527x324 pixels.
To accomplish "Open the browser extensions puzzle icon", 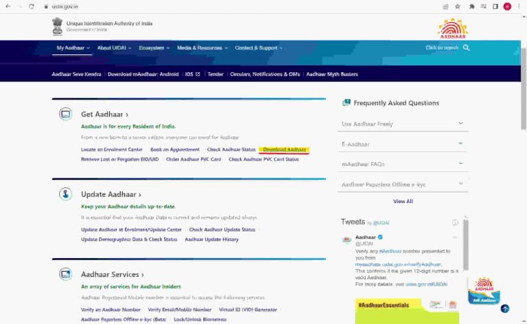I will pyautogui.click(x=472, y=6).
